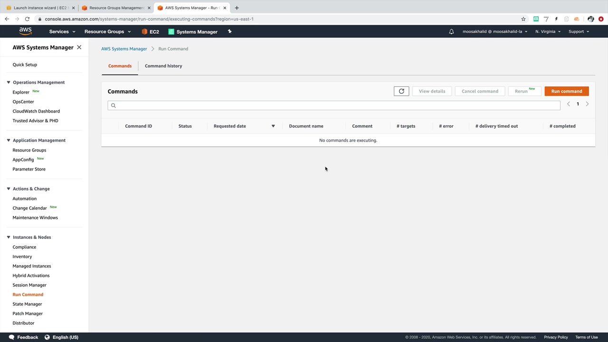608x342 pixels.
Task: Click the browser back arrow
Action: click(7, 19)
